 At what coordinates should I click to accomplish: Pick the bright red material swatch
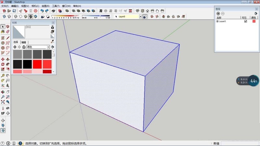click(x=37, y=64)
